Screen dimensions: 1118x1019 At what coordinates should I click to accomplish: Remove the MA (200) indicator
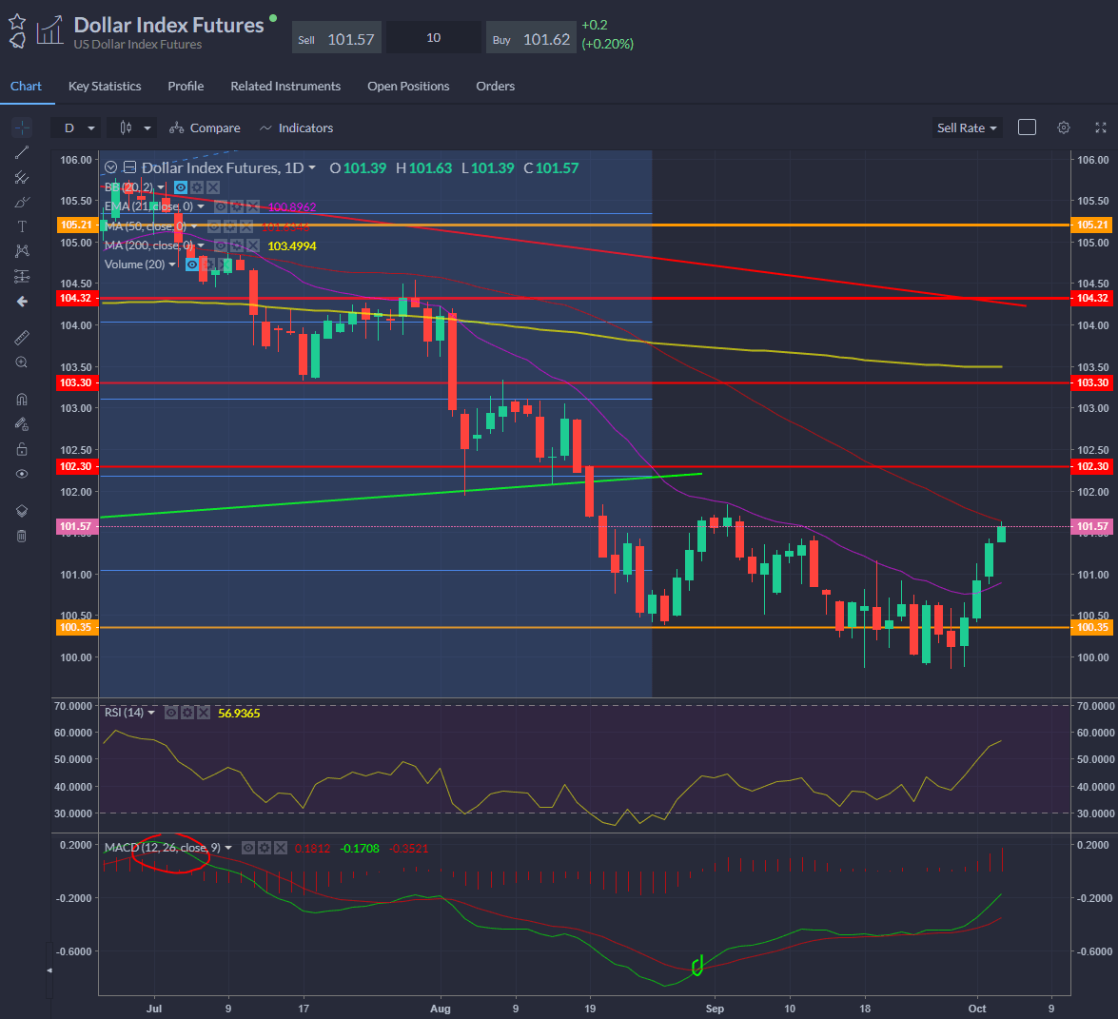[x=252, y=246]
